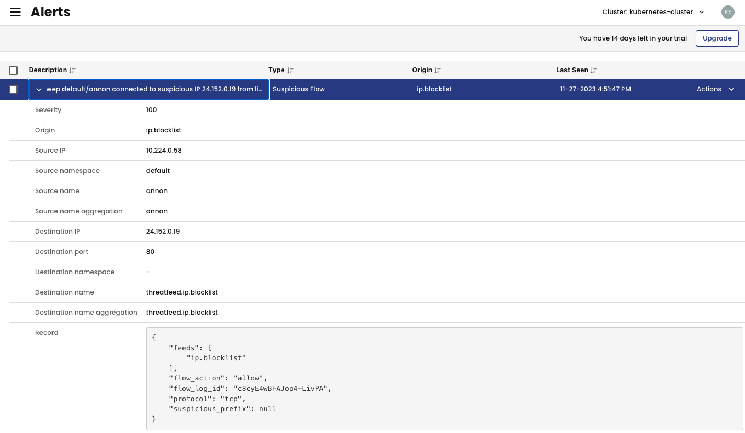Click the Record field label
This screenshot has width=745, height=433.
pyautogui.click(x=47, y=333)
